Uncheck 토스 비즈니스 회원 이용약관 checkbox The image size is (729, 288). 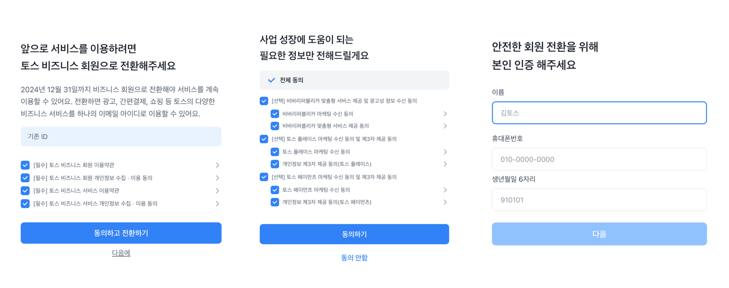(x=25, y=165)
